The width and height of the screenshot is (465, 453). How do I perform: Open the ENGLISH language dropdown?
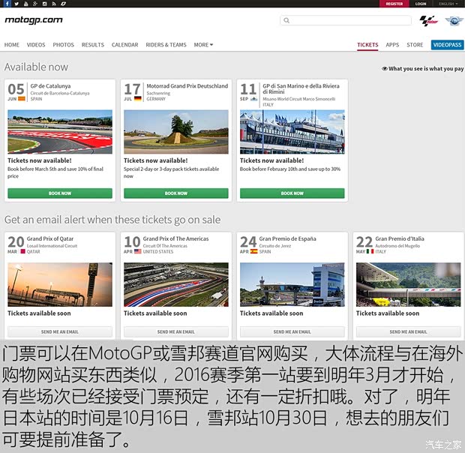[x=448, y=4]
